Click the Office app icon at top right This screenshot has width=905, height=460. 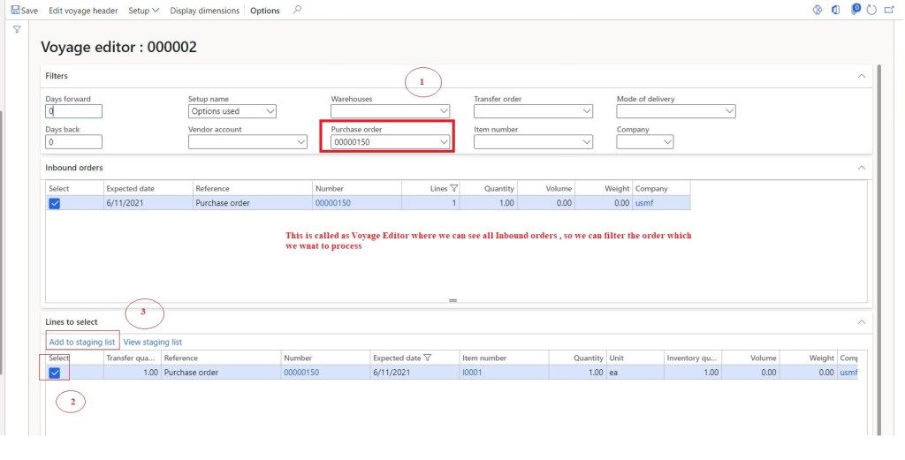pos(835,11)
